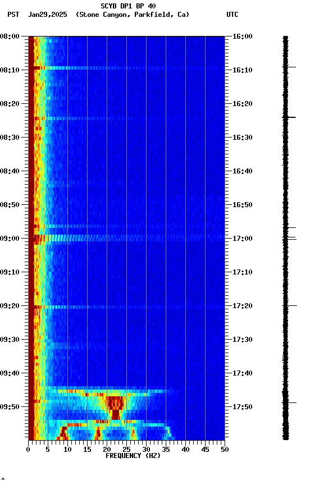Image resolution: width=310 pixels, height=485 pixels.
Task: Click the 25 Hz frequency axis label
Action: (x=126, y=450)
